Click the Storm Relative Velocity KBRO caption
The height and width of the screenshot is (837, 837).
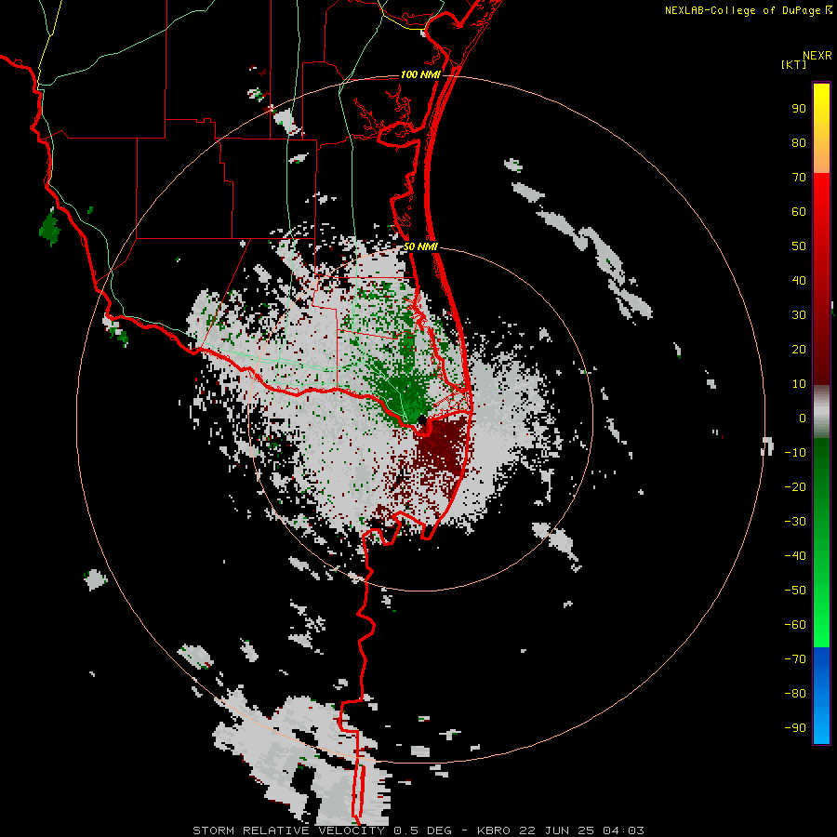(x=418, y=830)
